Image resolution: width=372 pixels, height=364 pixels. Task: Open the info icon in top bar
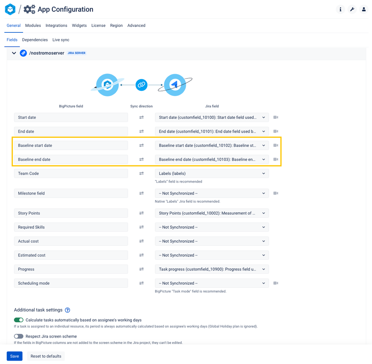[340, 9]
